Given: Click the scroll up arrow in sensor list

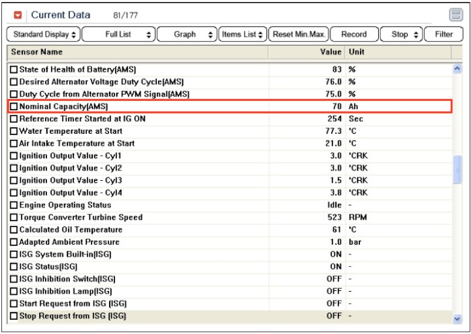Looking at the screenshot, I should (458, 69).
